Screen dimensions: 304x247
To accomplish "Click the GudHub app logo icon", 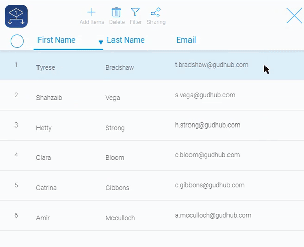I will tap(16, 16).
